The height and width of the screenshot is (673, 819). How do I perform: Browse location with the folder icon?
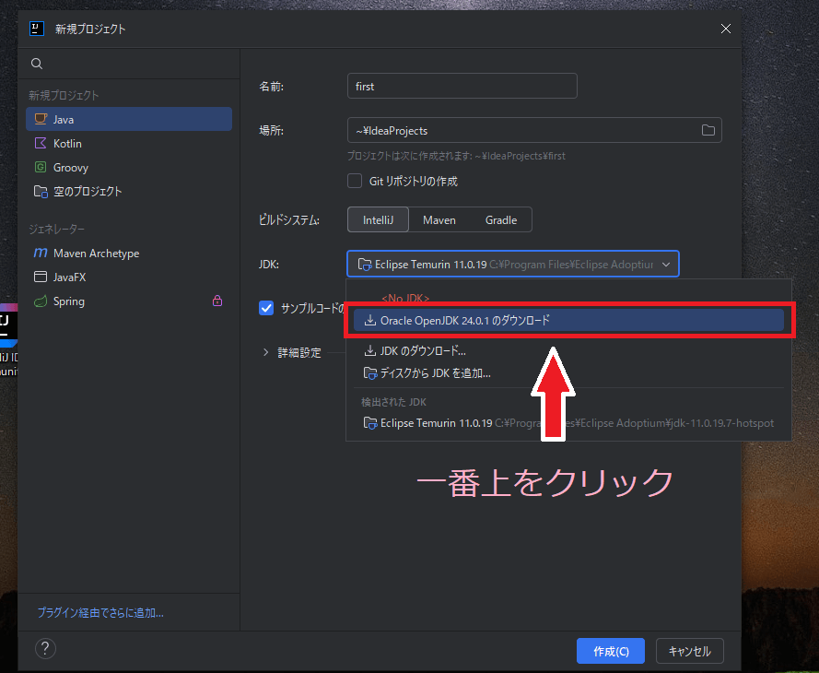coord(708,130)
